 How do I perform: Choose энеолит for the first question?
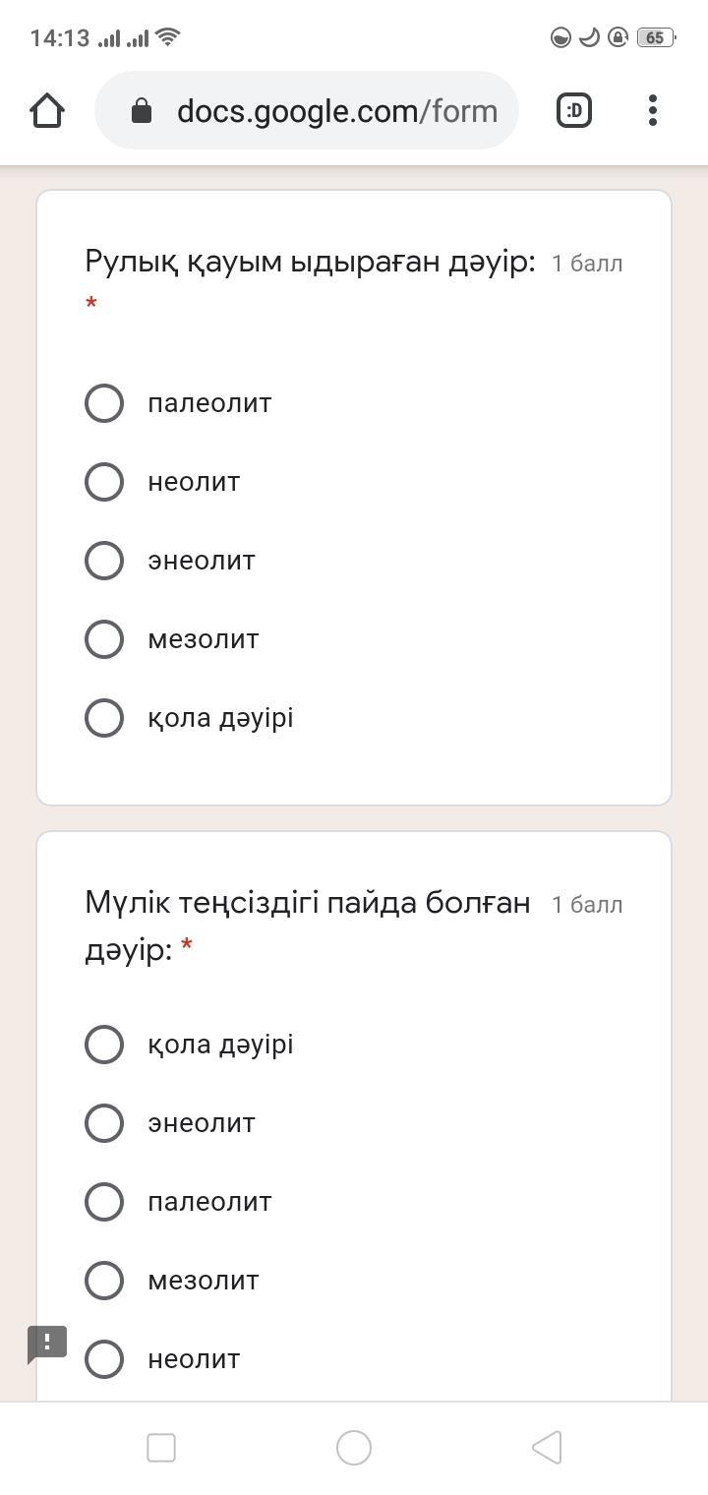click(x=104, y=561)
